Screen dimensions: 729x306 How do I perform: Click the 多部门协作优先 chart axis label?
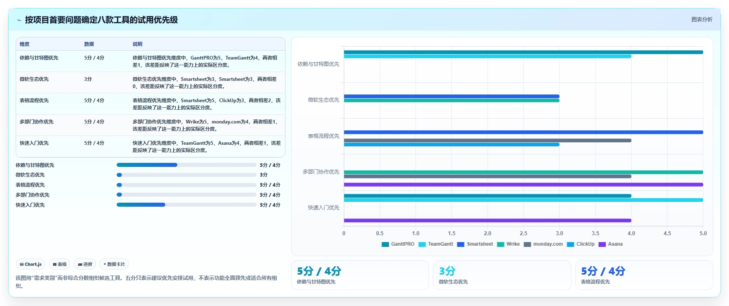321,172
